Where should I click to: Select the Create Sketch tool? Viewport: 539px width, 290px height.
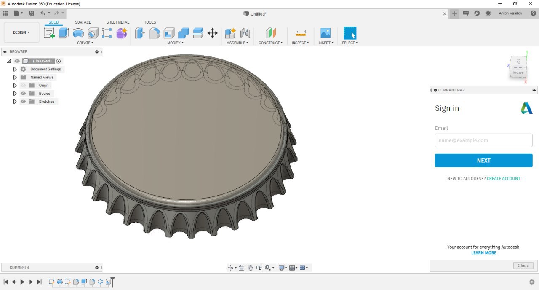point(50,33)
